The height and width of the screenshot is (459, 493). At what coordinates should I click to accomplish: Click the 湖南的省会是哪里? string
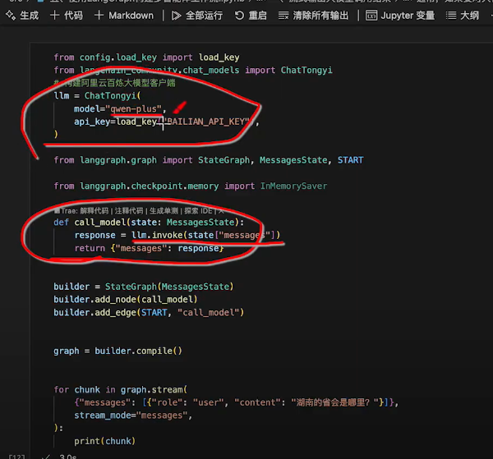(x=335, y=402)
